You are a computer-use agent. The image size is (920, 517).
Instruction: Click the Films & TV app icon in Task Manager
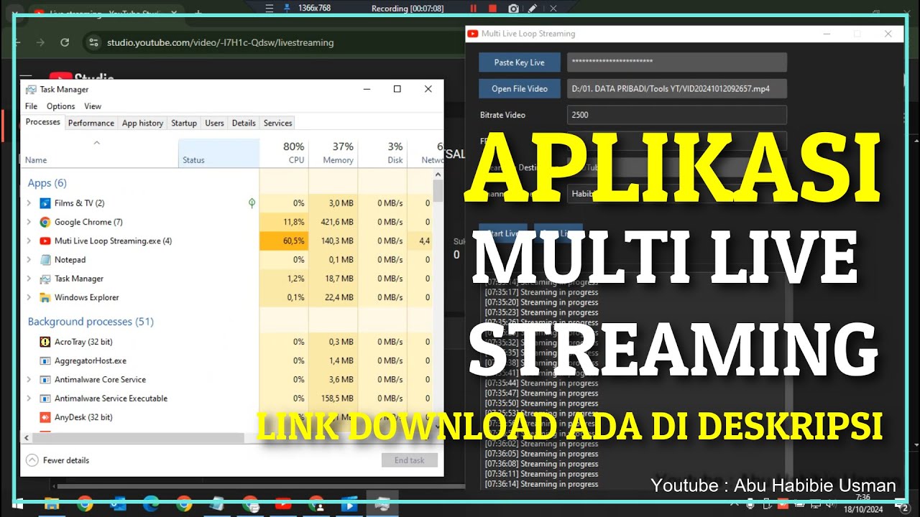click(45, 203)
